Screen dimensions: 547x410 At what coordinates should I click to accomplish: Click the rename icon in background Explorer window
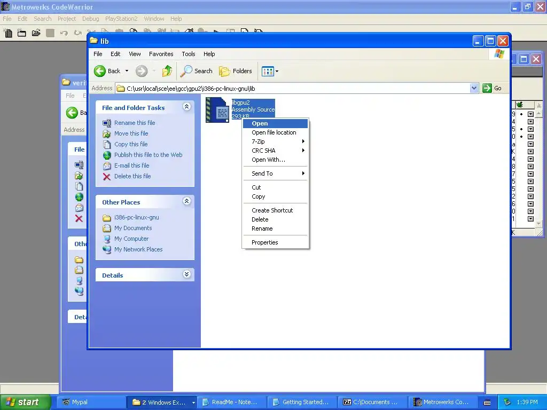click(x=79, y=164)
